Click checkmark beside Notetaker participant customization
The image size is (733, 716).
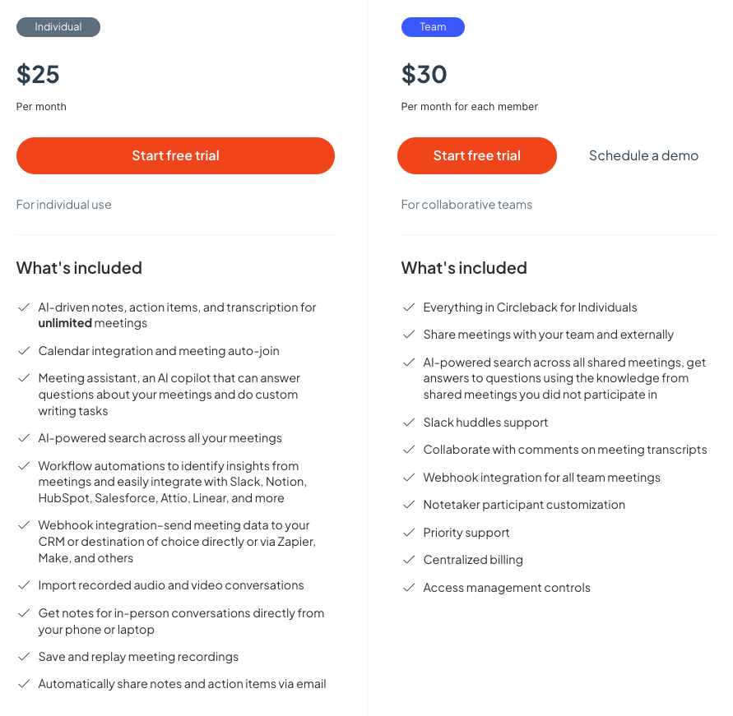(409, 505)
